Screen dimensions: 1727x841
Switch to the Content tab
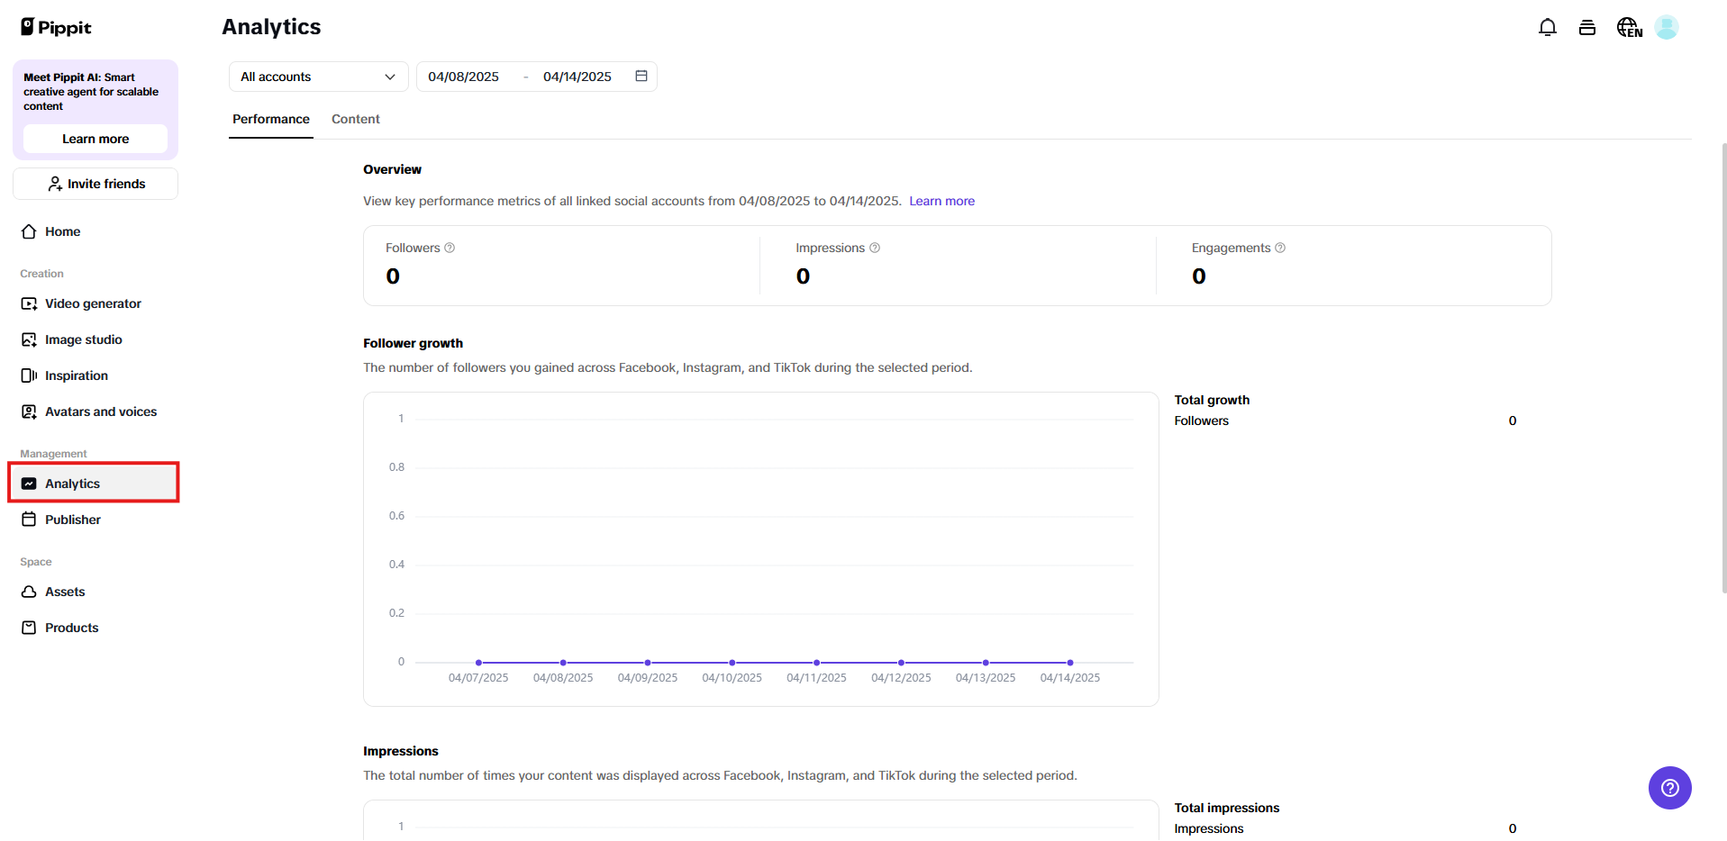(x=355, y=119)
